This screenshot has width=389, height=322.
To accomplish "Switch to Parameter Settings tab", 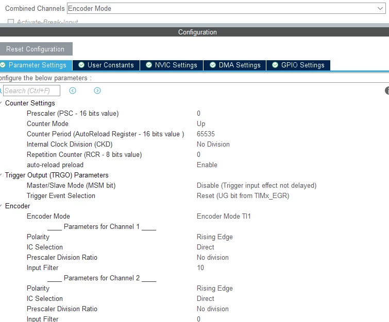I will pos(36,65).
